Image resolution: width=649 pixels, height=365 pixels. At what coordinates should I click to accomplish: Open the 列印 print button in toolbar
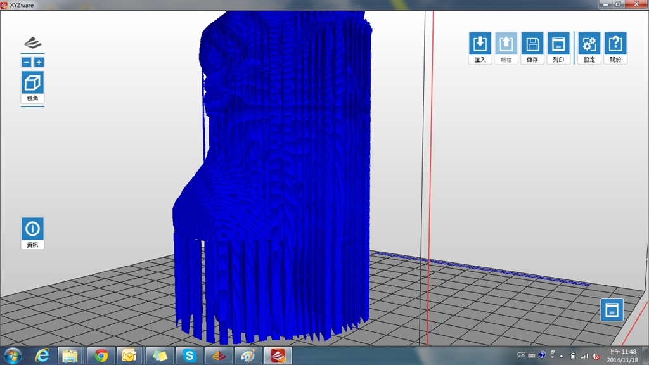tap(558, 48)
